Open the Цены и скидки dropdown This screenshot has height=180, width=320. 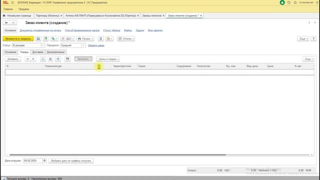(108, 59)
